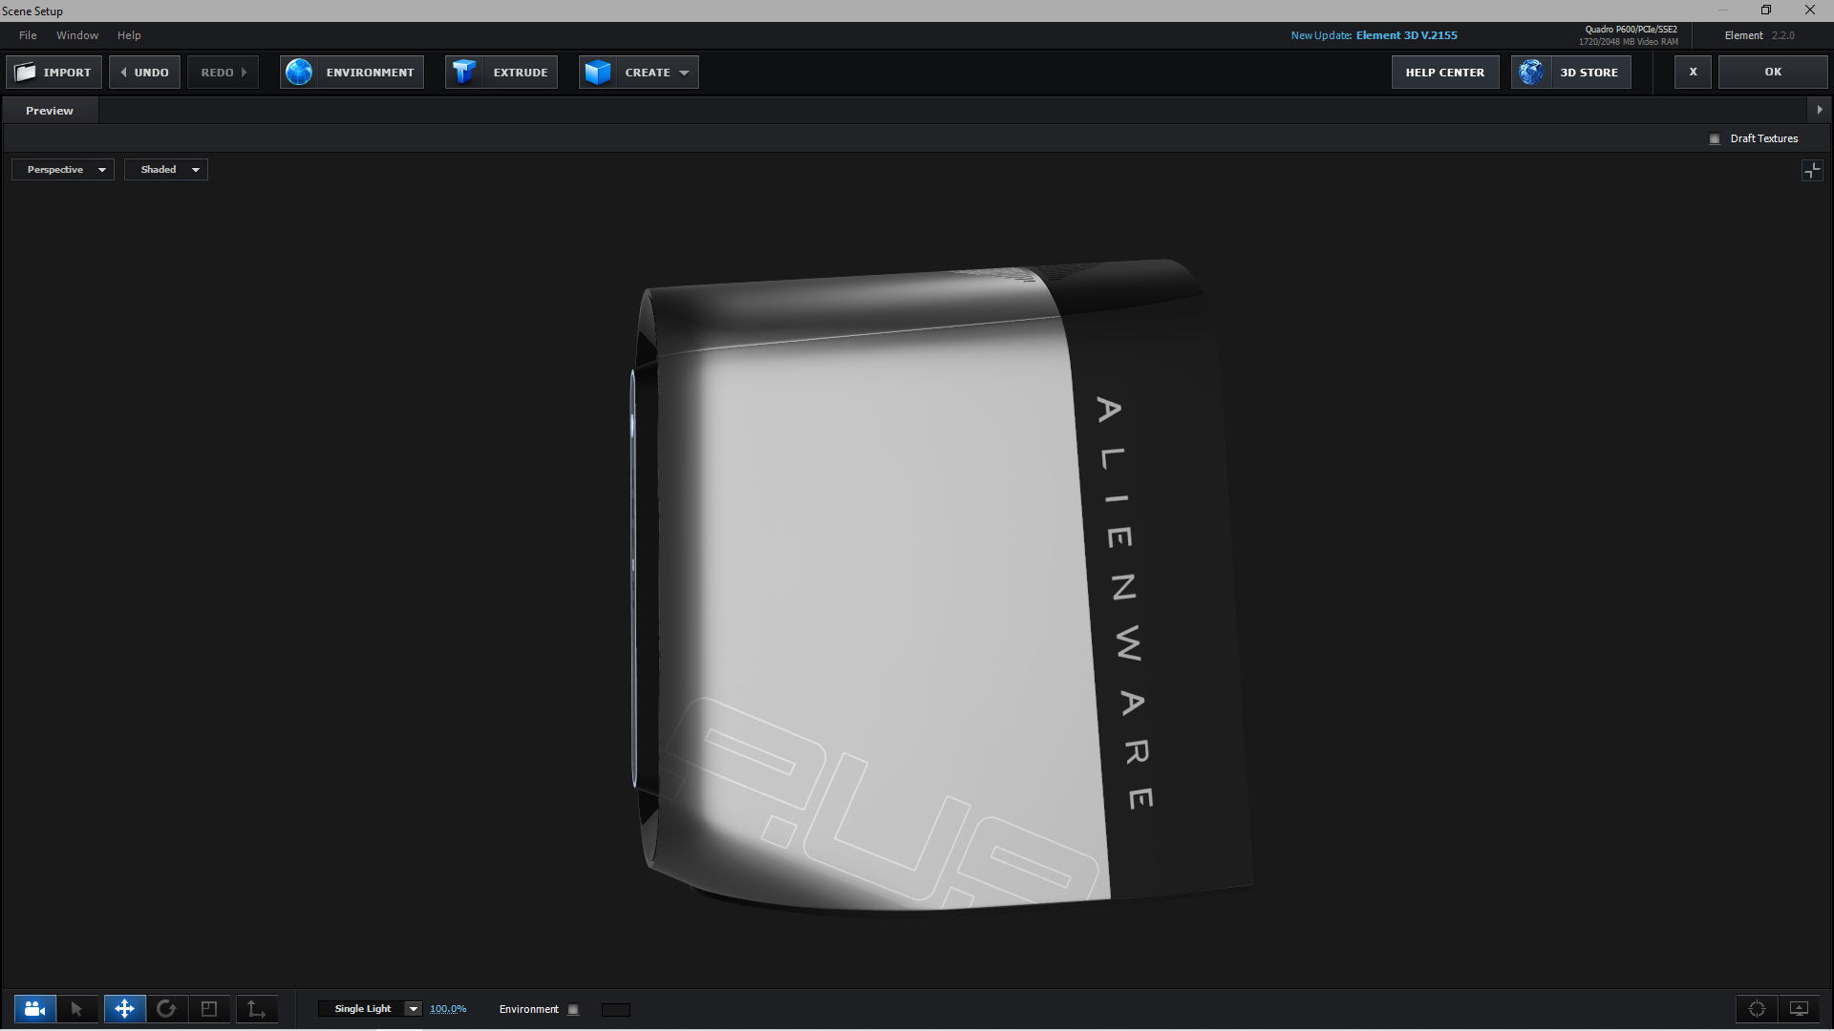The image size is (1834, 1031).
Task: Open the Single Light dropdown
Action: (x=370, y=1009)
